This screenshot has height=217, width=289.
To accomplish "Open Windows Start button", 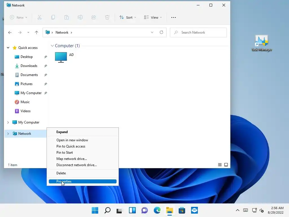I will (x=95, y=210).
